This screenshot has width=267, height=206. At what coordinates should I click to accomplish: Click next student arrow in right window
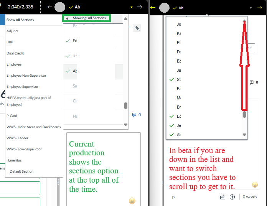point(260,8)
